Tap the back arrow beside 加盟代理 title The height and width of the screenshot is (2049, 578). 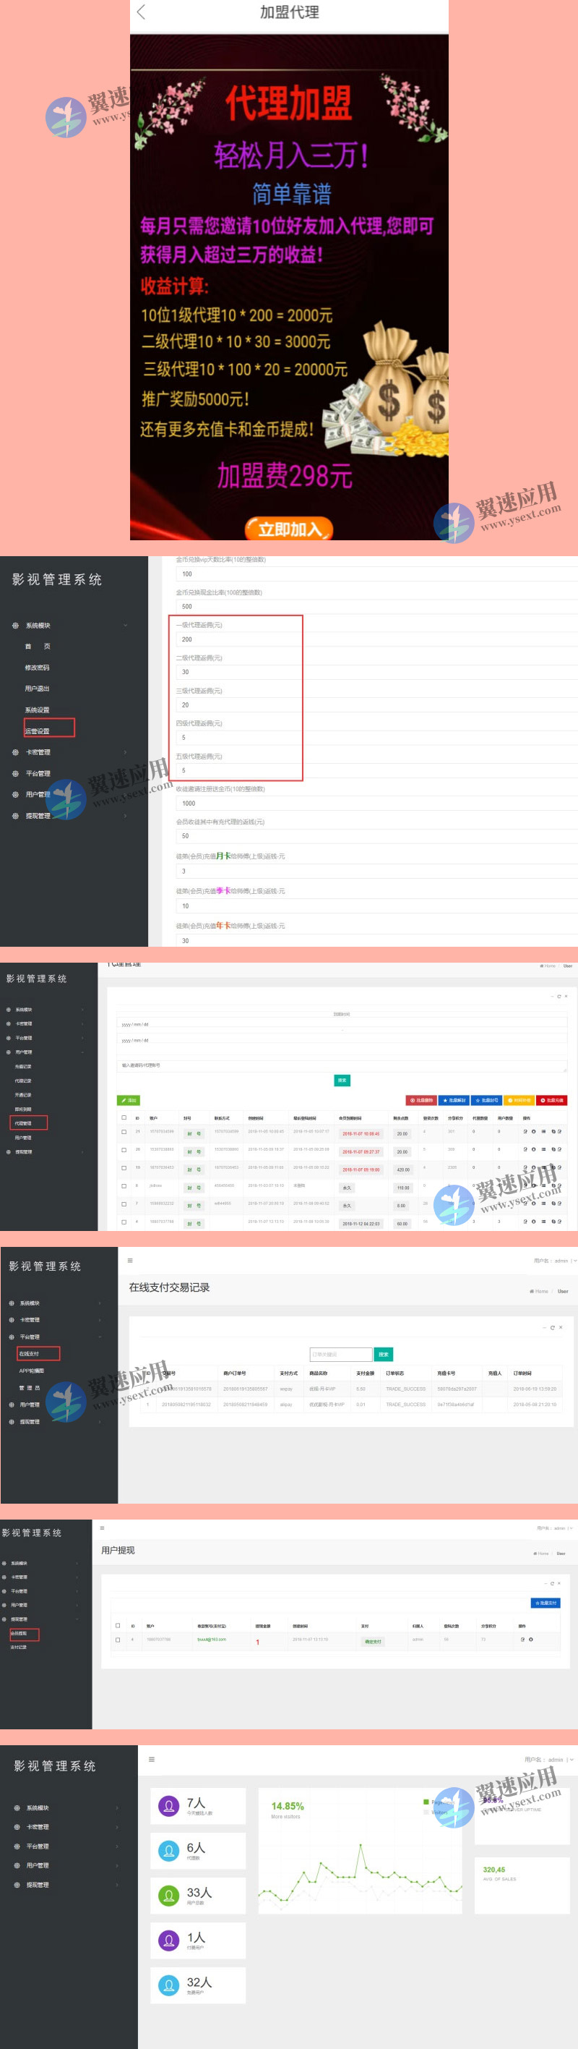[x=142, y=12]
